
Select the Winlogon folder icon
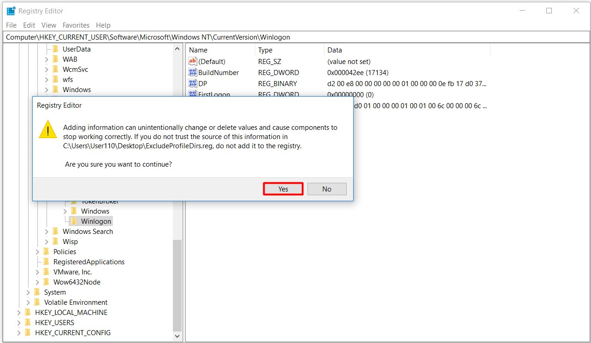click(74, 221)
